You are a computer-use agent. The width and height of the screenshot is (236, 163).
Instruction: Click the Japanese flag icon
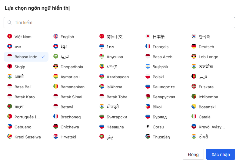pyautogui.click(x=148, y=36)
